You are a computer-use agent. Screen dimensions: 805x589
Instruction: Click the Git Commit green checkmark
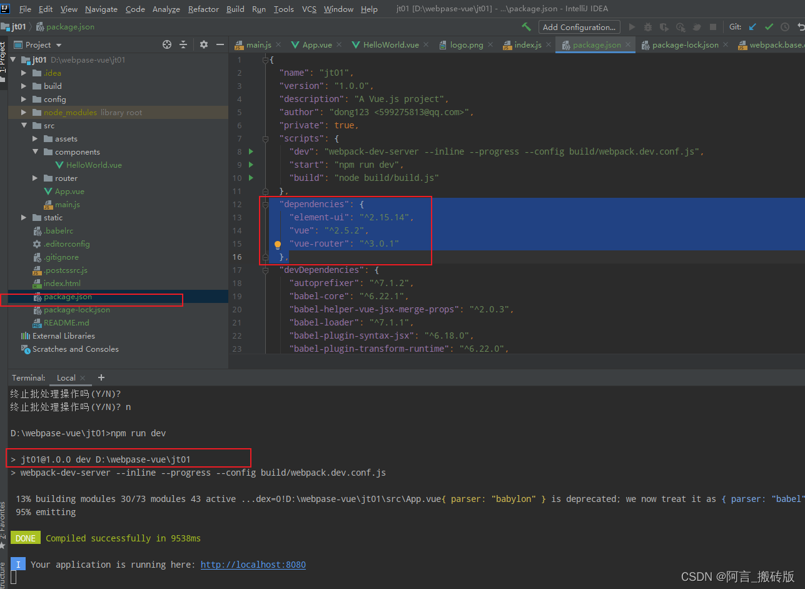click(x=769, y=27)
